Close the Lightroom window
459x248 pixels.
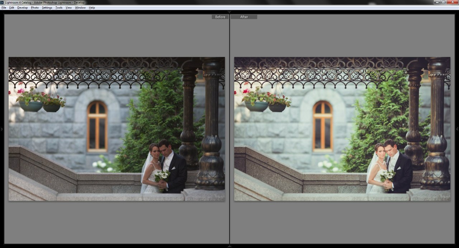[x=453, y=2]
